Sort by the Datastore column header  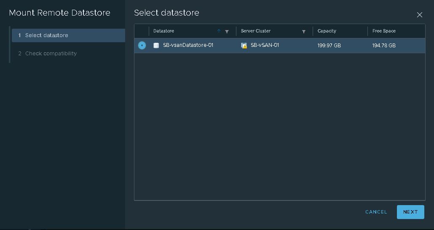[x=163, y=31]
